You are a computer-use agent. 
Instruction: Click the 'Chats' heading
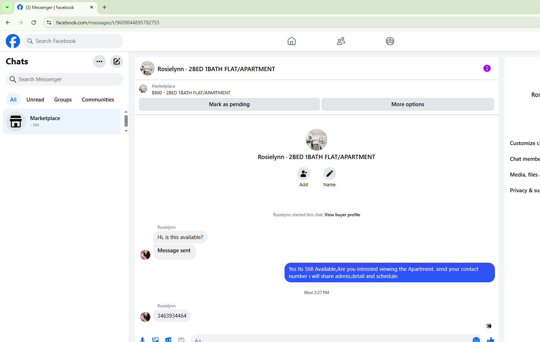17,61
